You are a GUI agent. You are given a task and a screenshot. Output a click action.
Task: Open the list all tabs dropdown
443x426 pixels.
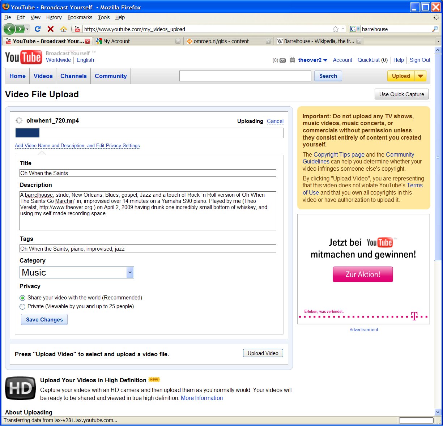coord(438,41)
